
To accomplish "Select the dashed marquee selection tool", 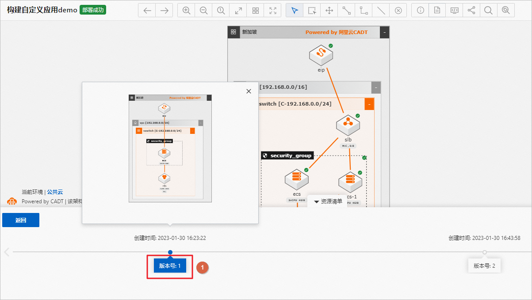I will coord(312,11).
